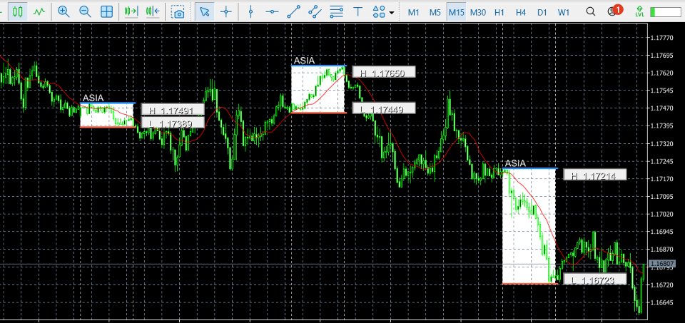The image size is (685, 323).
Task: Switch to M1 timeframe
Action: [x=413, y=12]
